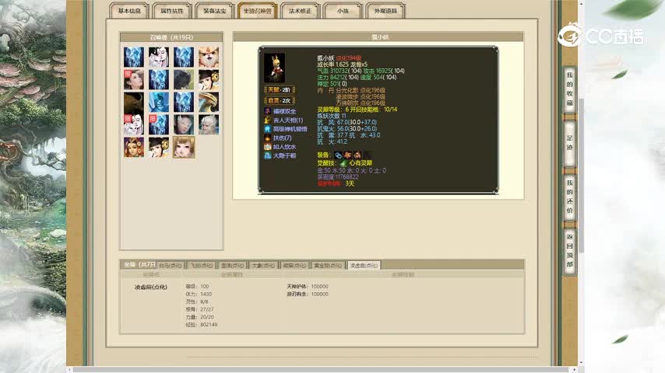665x373 pixels.
Task: Open the 基本信息 tab
Action: pyautogui.click(x=129, y=11)
